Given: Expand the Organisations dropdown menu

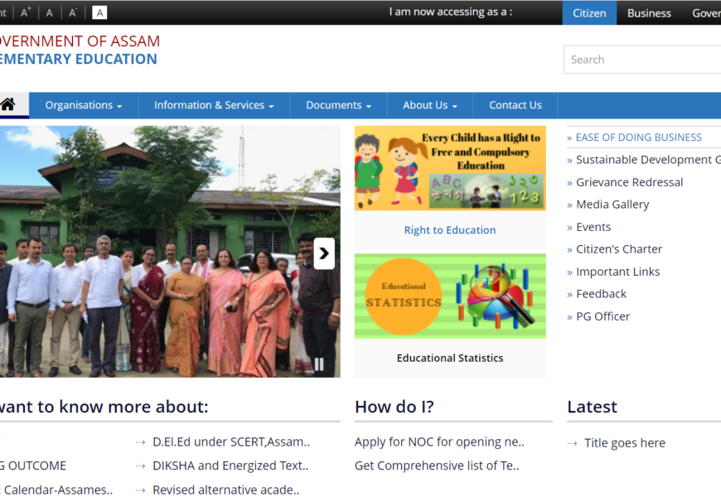Looking at the screenshot, I should (x=84, y=105).
